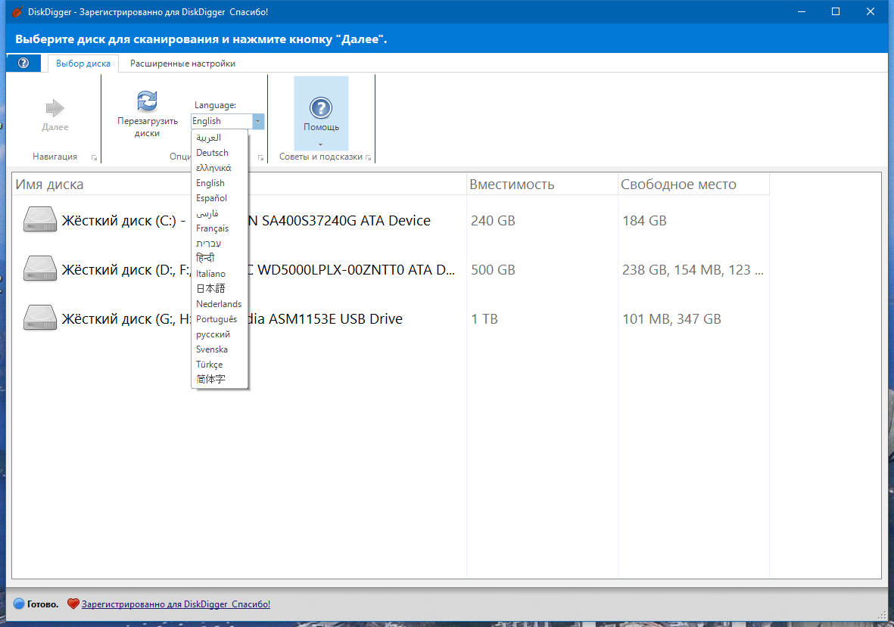Open the registered for DiskDigger link

pos(176,604)
